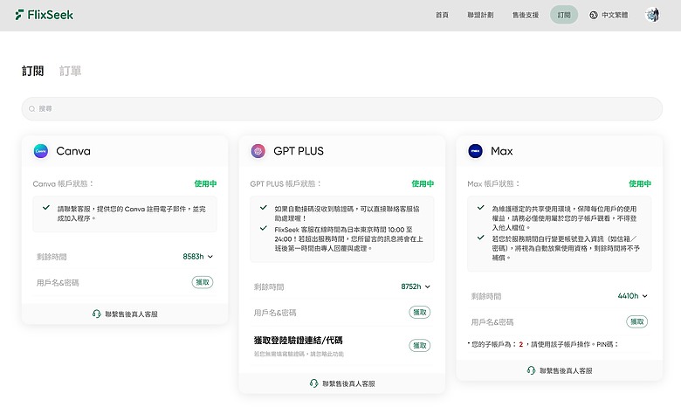Get Canva username and password
The width and height of the screenshot is (681, 407).
pyautogui.click(x=203, y=282)
